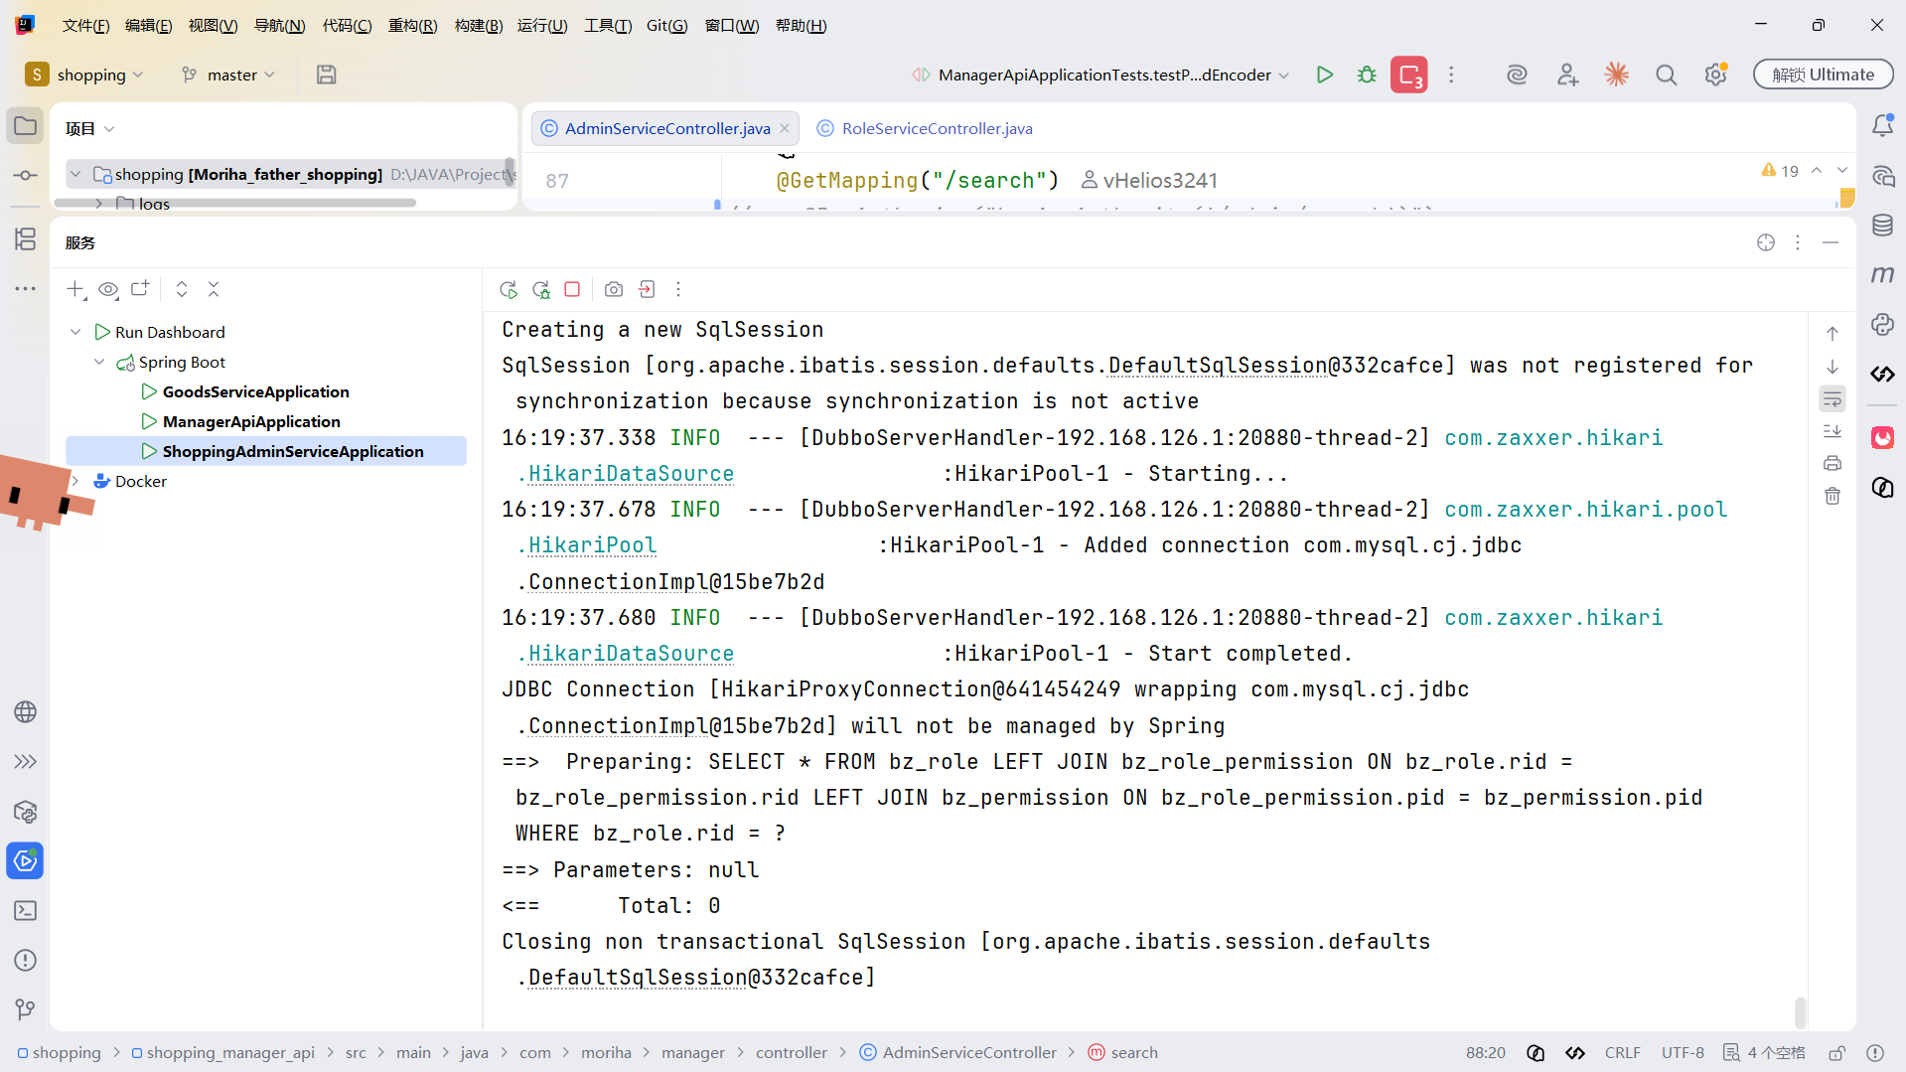1906x1072 pixels.
Task: Run the current configuration with green play button
Action: point(1324,75)
